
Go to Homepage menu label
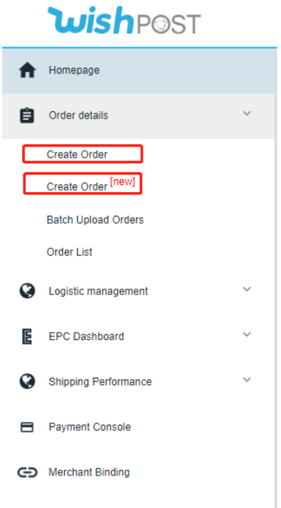(x=74, y=70)
